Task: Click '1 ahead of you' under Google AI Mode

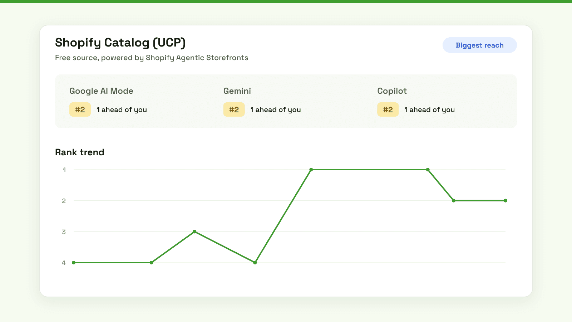Action: 122,109
